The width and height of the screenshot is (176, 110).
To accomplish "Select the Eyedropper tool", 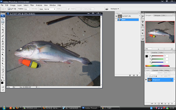I will tap(3, 72).
